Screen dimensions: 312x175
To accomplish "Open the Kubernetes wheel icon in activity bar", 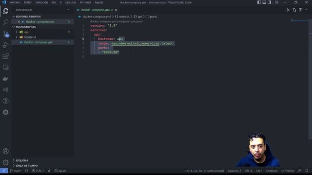I will point(5,112).
